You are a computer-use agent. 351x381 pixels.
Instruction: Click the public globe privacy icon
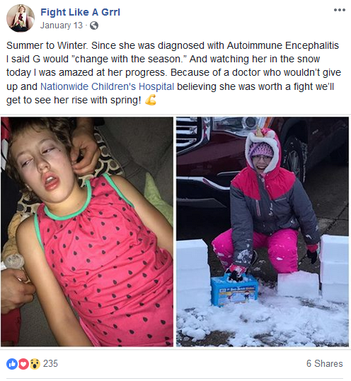[x=94, y=25]
